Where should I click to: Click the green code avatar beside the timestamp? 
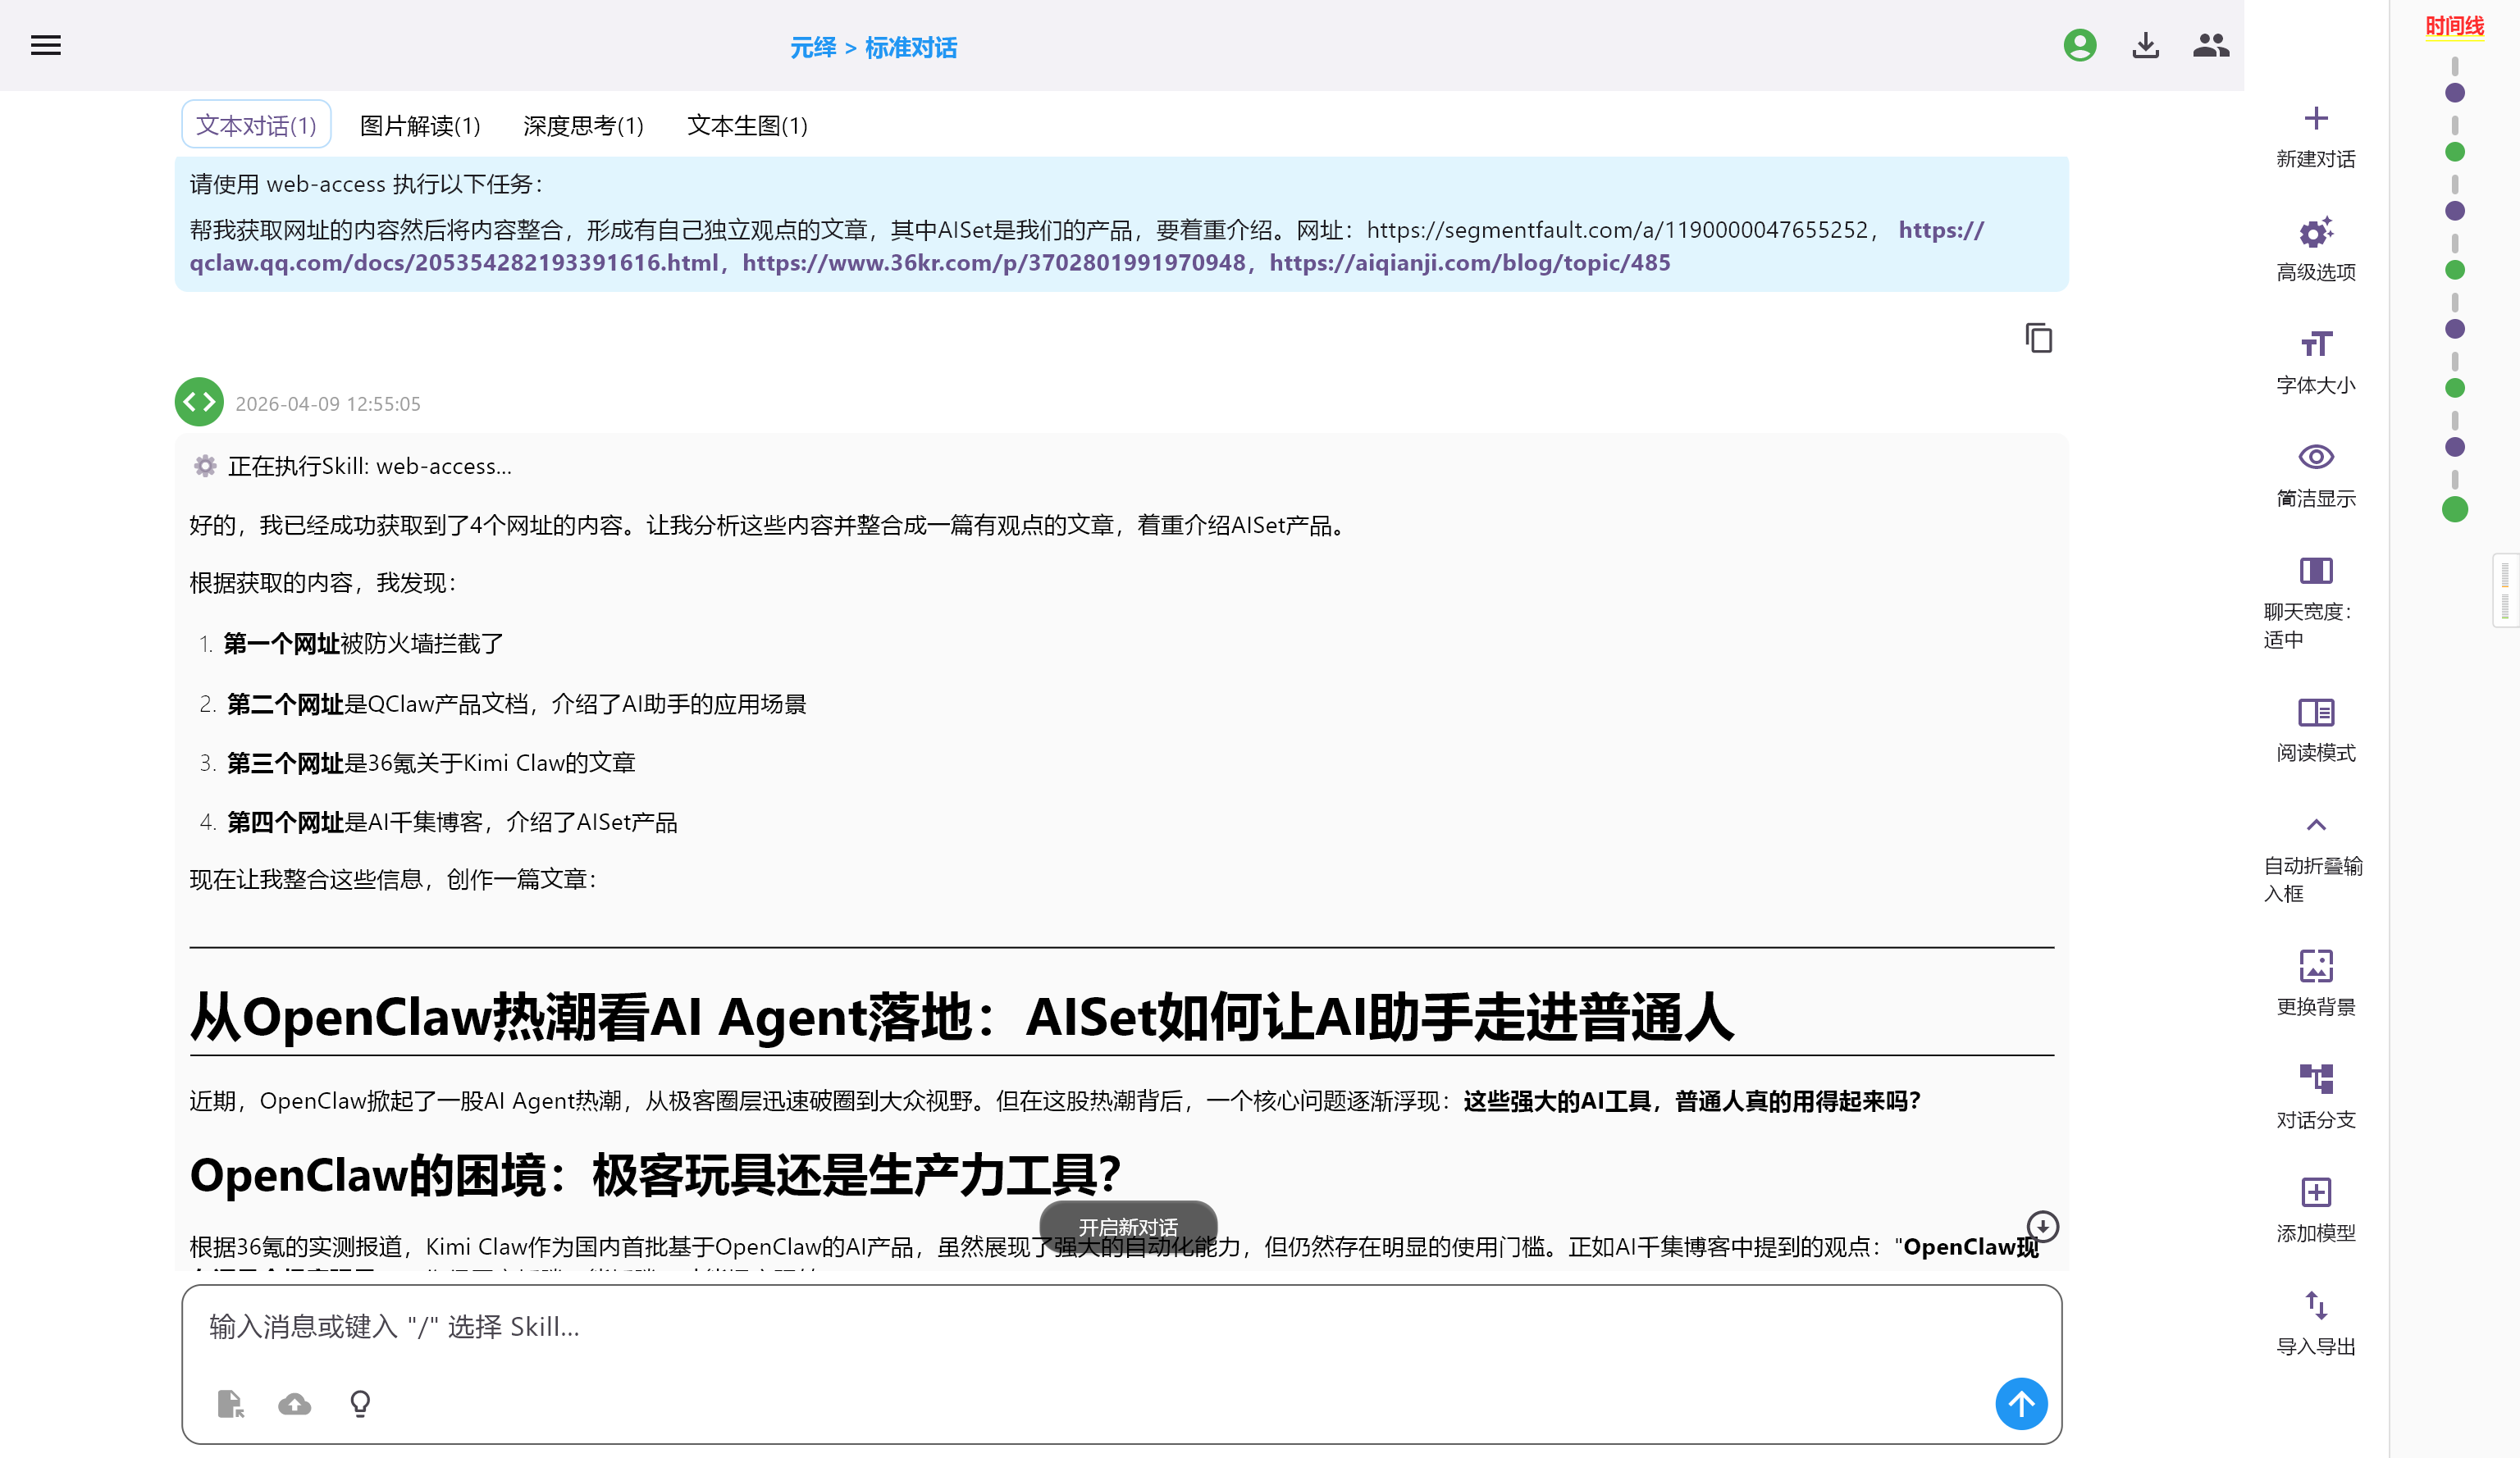tap(199, 402)
